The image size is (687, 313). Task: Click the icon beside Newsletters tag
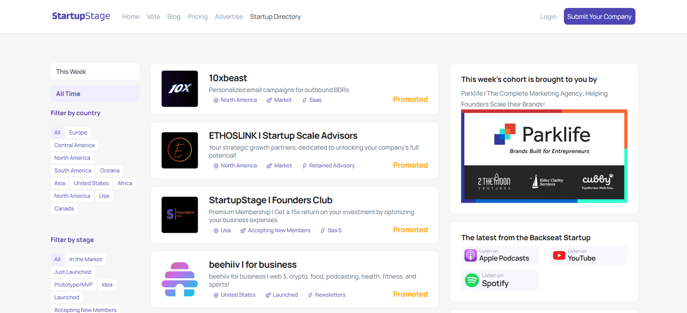click(x=310, y=295)
